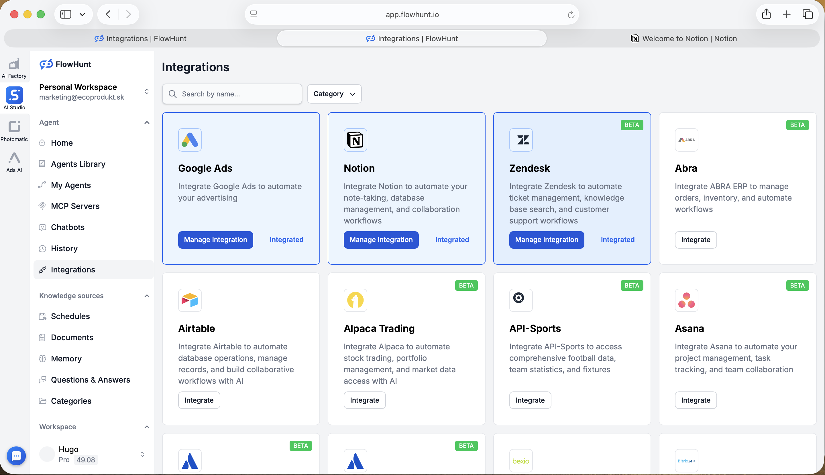Screen dimensions: 825x475
Task: Open Documents
Action: (x=93, y=338)
